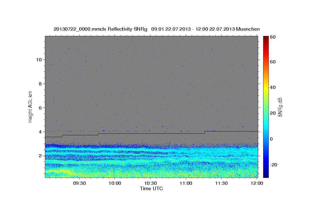Pick the dark blue bottom of colorbar
Viewport: 319px width, 213px height.
266,175
